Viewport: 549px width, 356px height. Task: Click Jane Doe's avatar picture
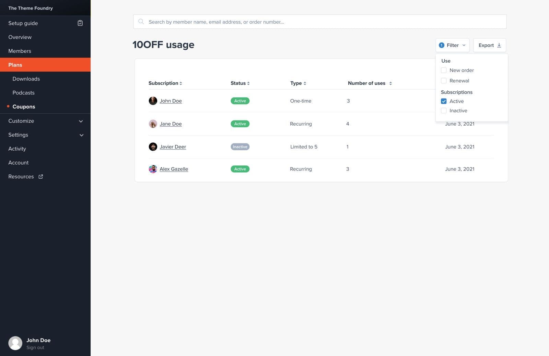pyautogui.click(x=153, y=124)
